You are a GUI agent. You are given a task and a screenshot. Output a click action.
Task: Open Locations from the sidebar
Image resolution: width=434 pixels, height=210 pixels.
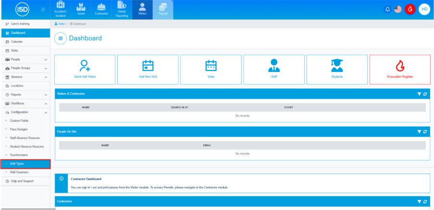pyautogui.click(x=26, y=86)
